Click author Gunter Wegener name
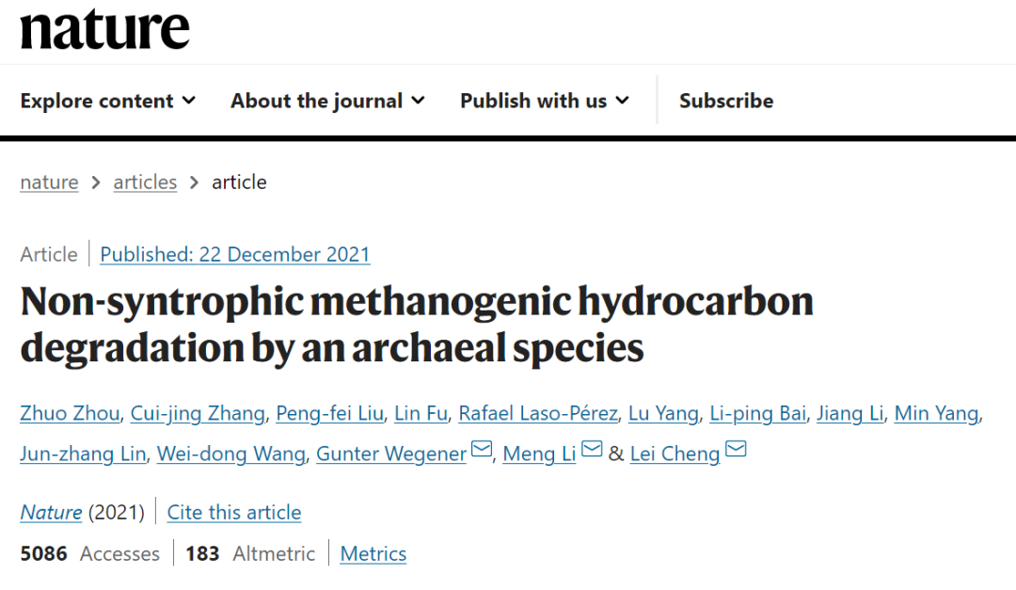Image resolution: width=1016 pixels, height=590 pixels. coord(391,454)
